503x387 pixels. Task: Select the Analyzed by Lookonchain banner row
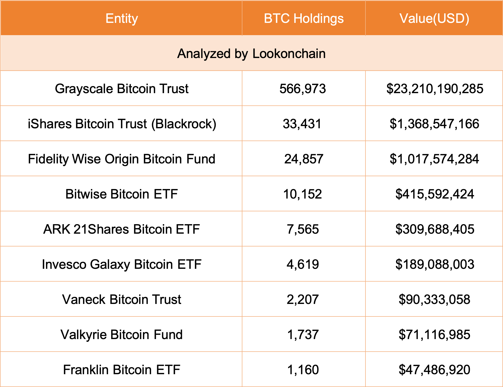pos(251,54)
